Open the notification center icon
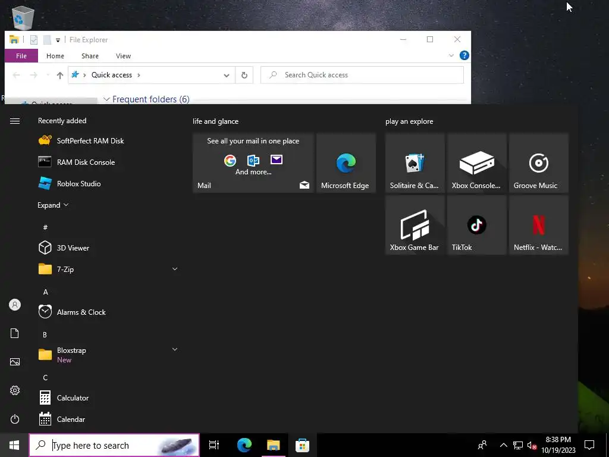 click(589, 445)
